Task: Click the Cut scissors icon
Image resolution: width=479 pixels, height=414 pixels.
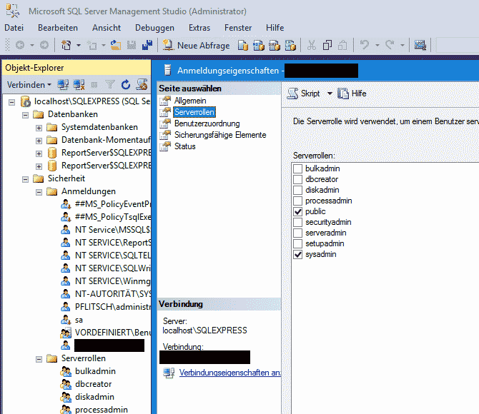Action: [x=311, y=46]
